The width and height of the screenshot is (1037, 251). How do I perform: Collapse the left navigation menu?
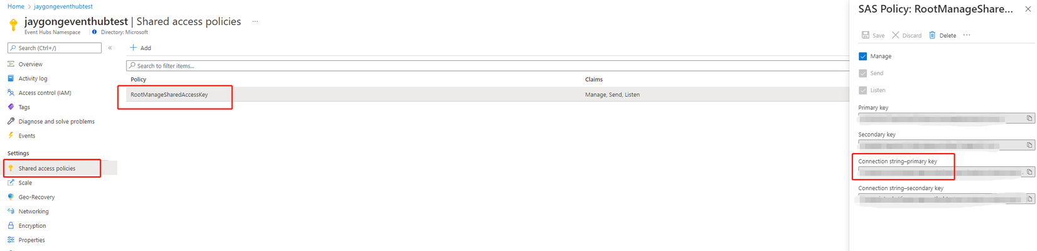tap(110, 48)
